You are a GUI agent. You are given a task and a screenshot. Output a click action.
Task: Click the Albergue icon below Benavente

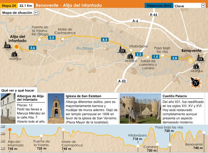[x=196, y=66]
